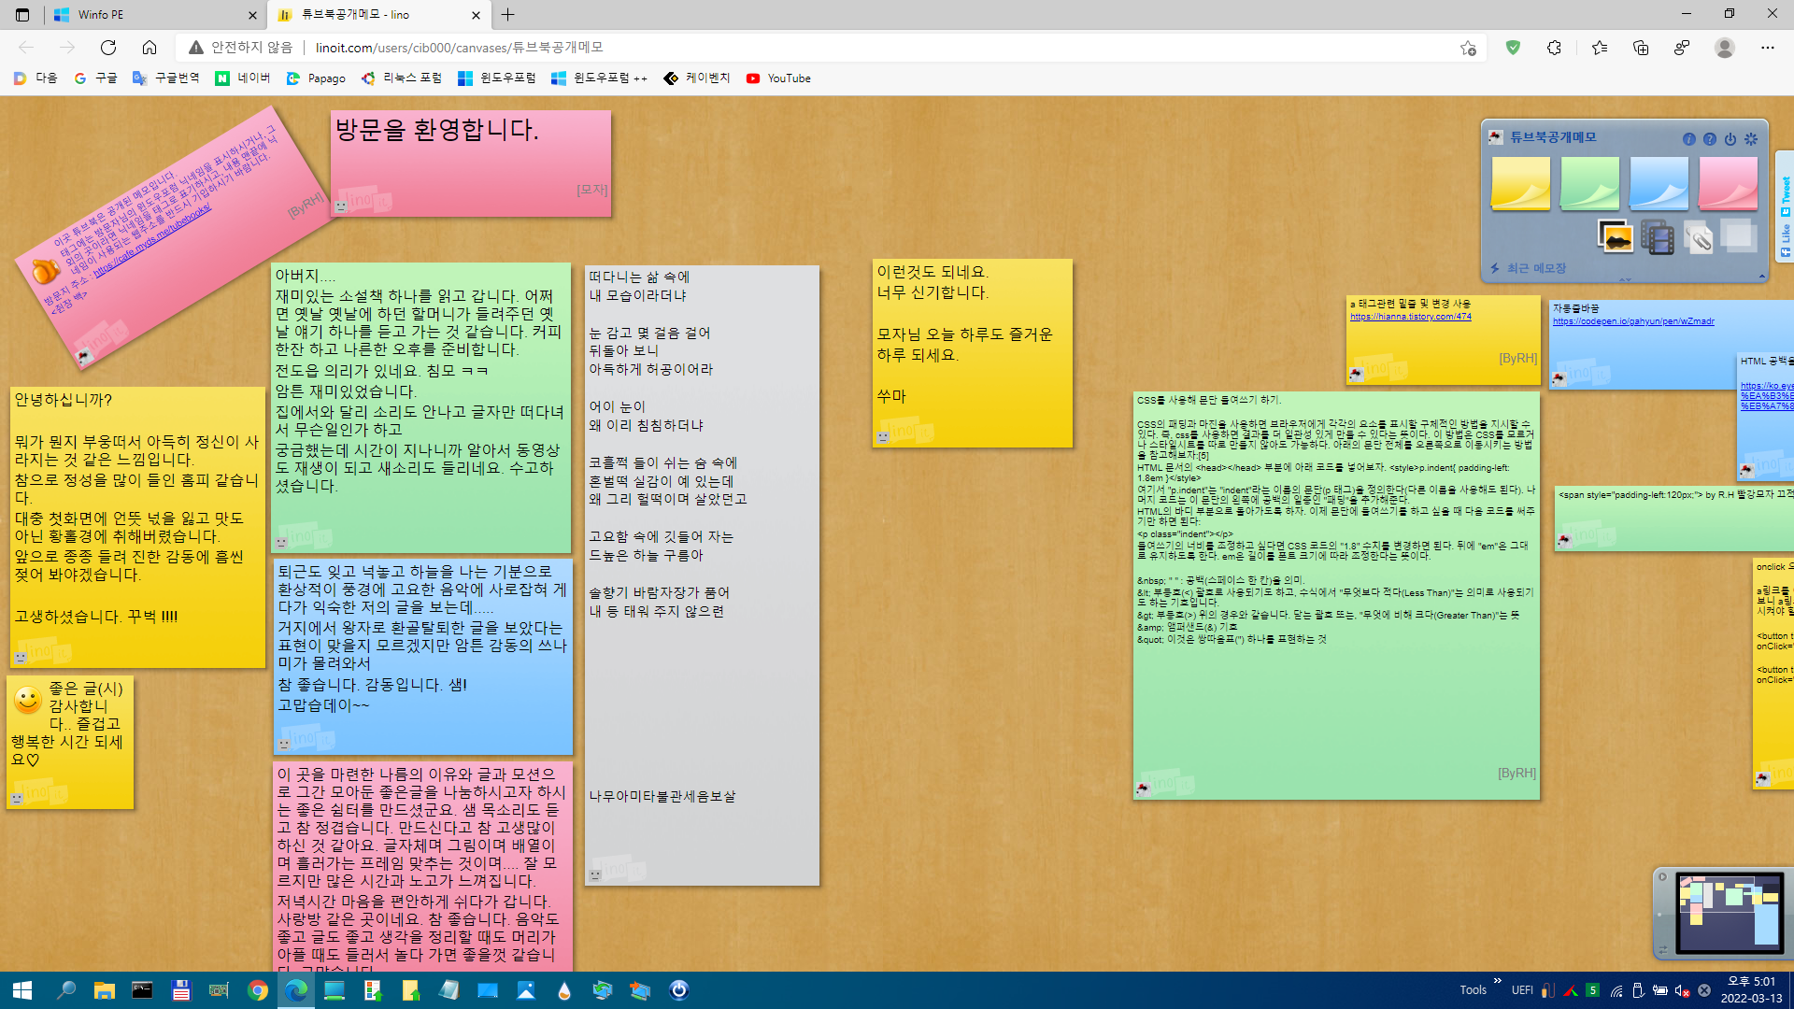
Task: Go to browser home page icon
Action: point(149,48)
